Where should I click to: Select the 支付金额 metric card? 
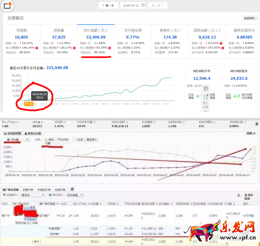pyautogui.click(x=95, y=40)
